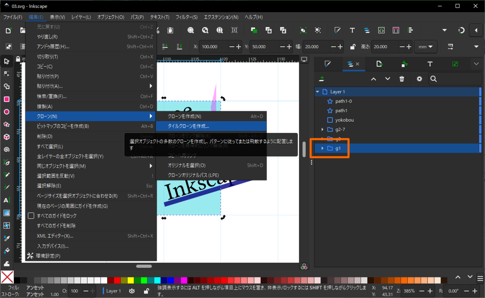
Task: Toggle color management icon below canvas
Action: click(x=304, y=267)
